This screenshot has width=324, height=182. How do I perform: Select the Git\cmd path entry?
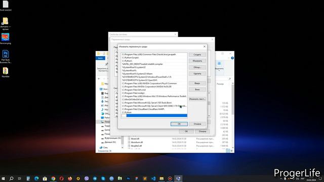154,90
